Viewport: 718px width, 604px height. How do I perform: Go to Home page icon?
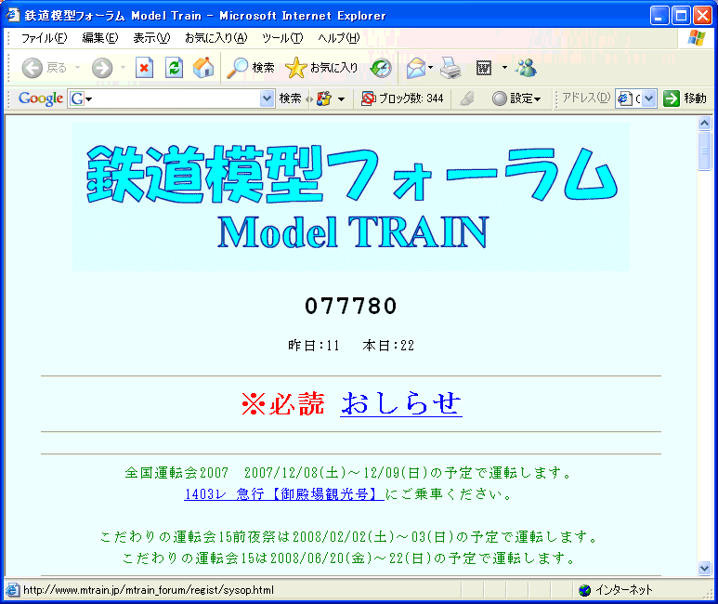point(203,68)
